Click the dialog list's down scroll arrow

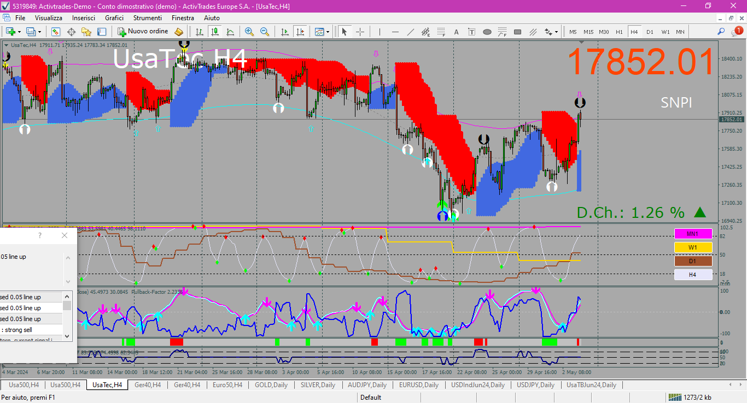[x=67, y=336]
